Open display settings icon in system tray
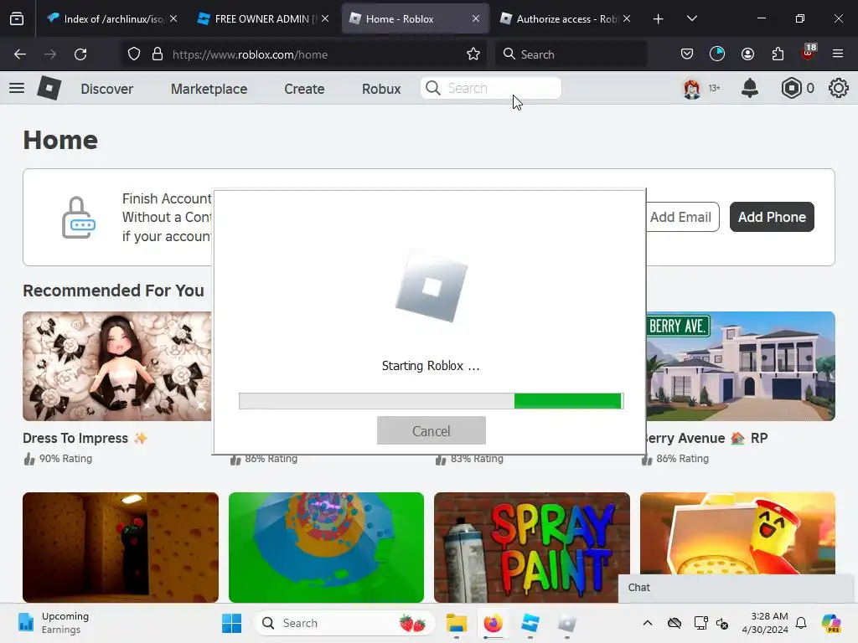858x643 pixels. (701, 623)
